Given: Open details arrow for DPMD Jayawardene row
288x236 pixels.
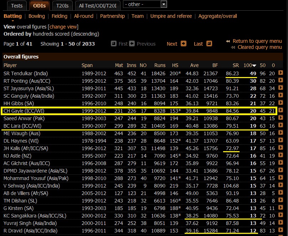Looking at the screenshot, I should pos(281,170).
